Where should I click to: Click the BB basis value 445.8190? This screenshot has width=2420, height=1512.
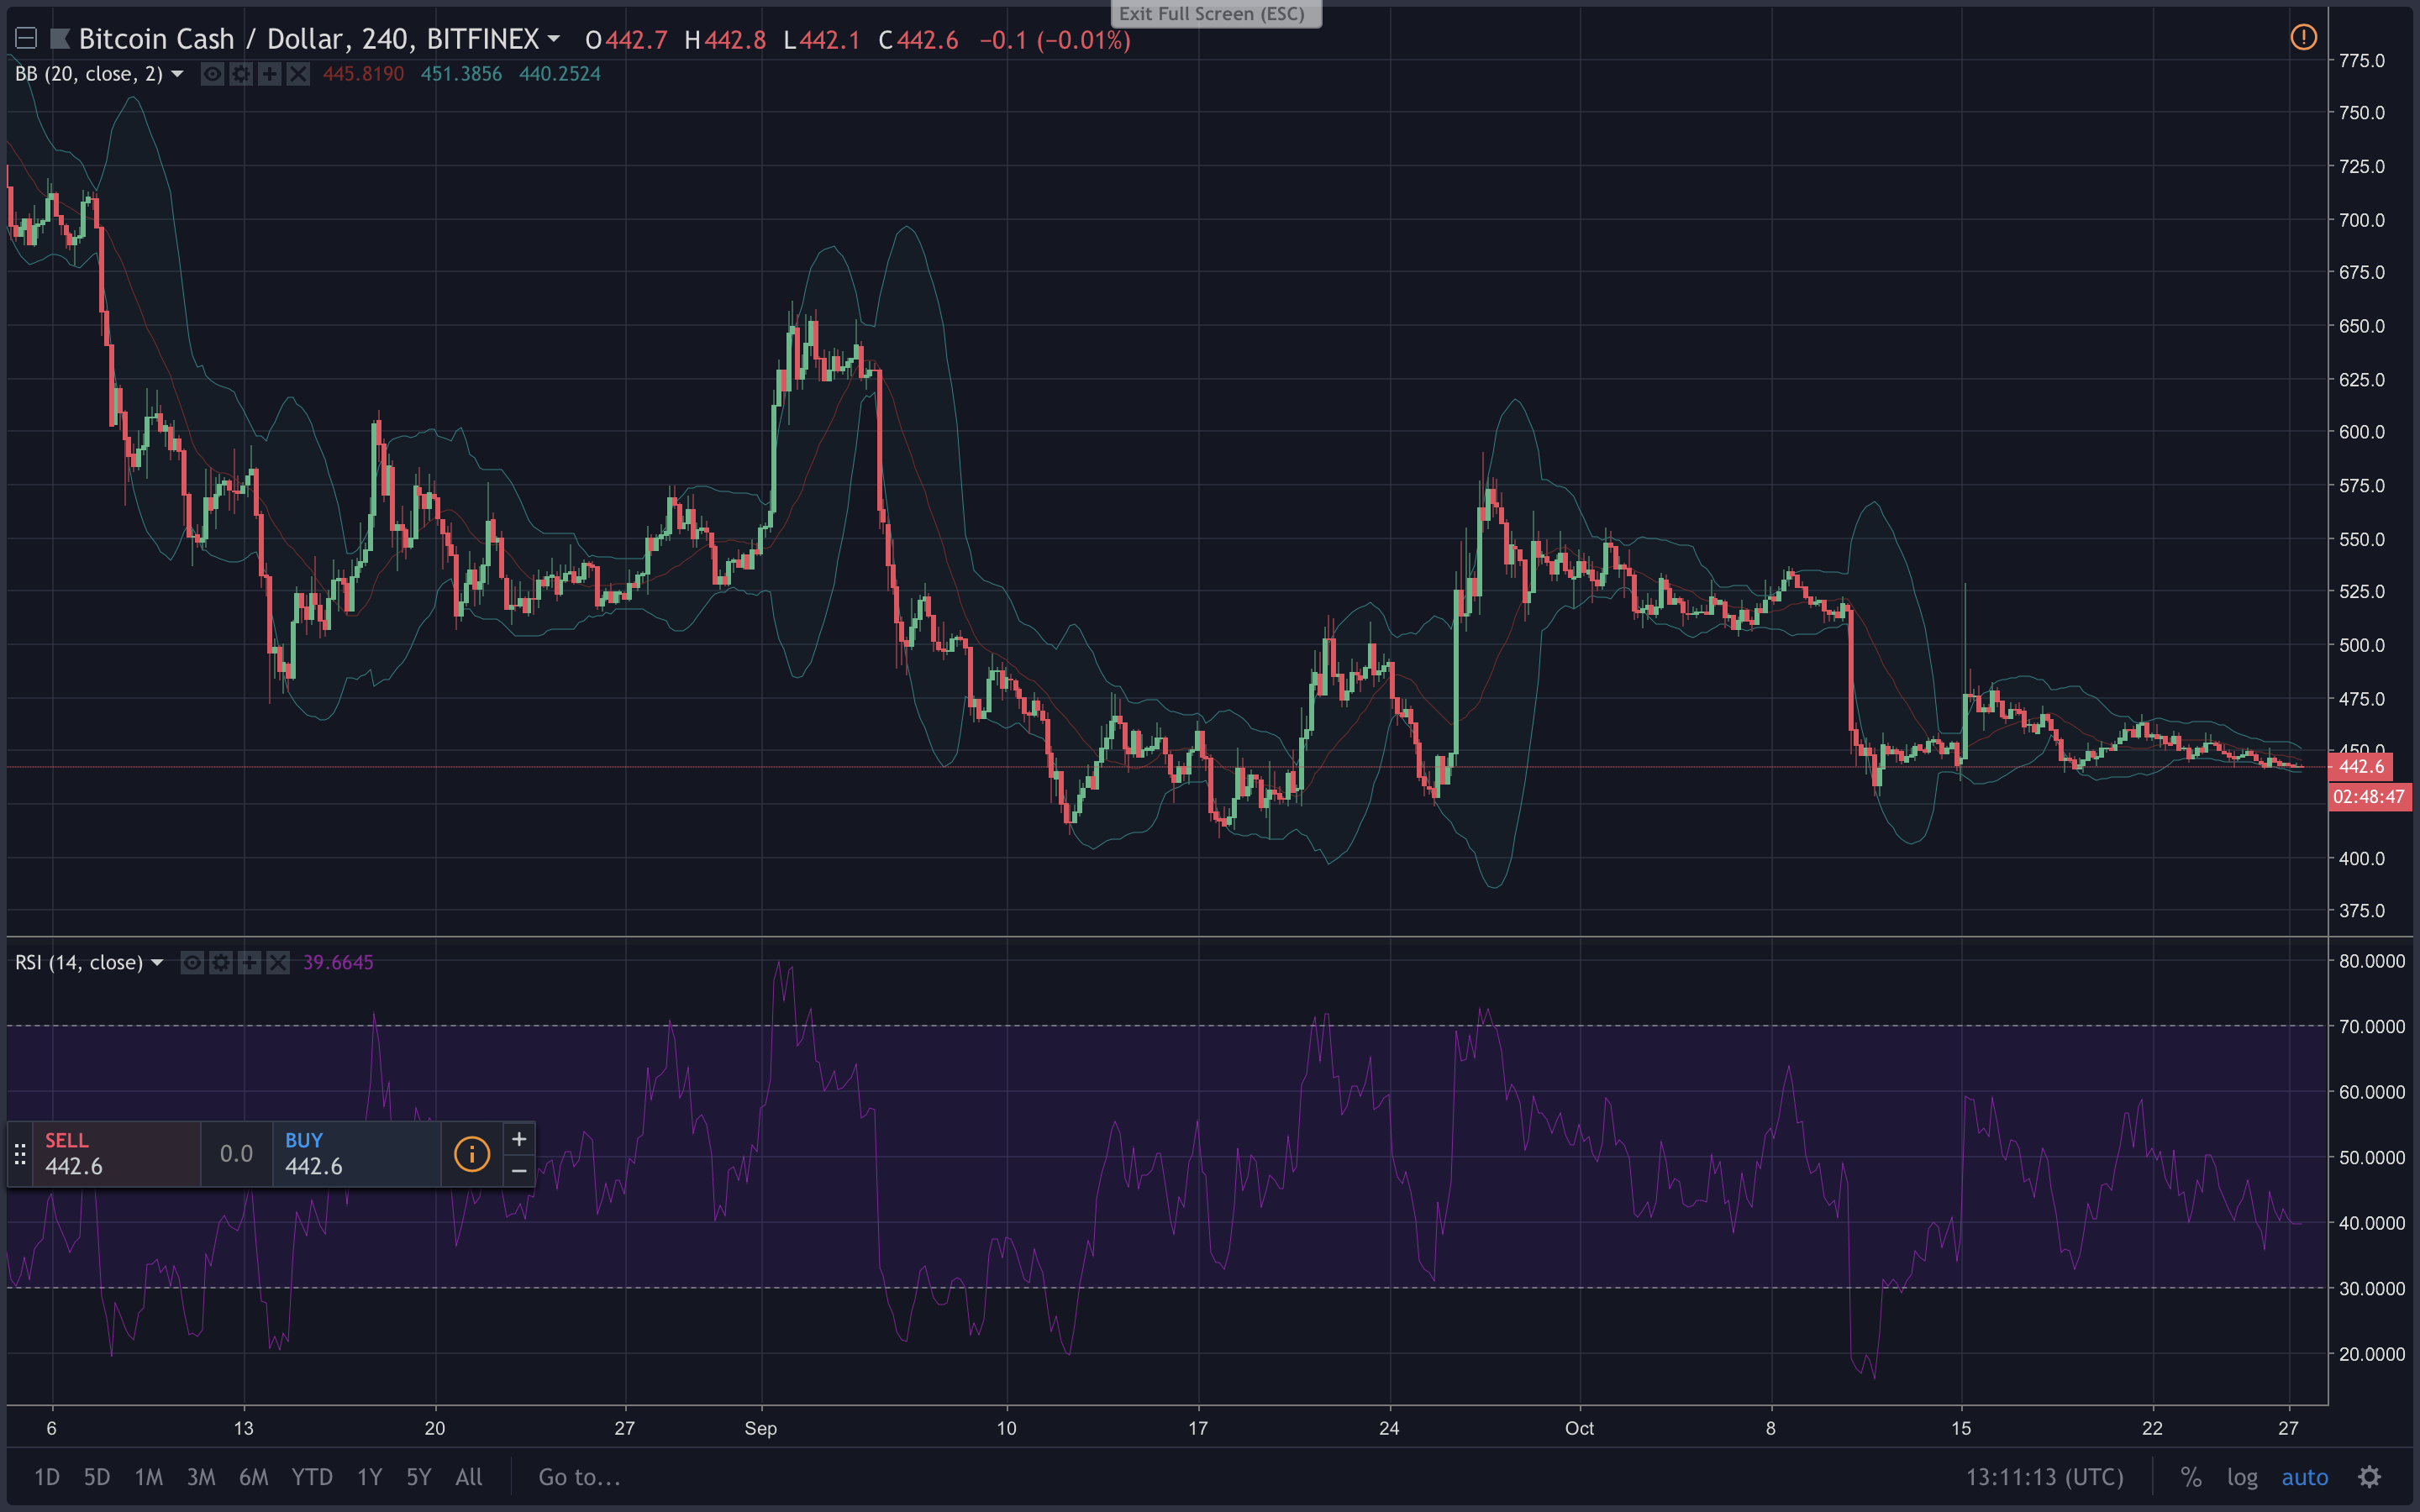point(363,74)
